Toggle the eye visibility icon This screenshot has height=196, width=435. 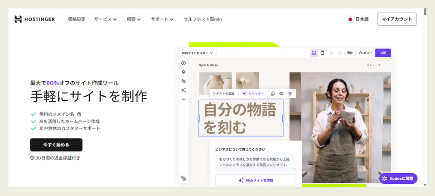[281, 94]
